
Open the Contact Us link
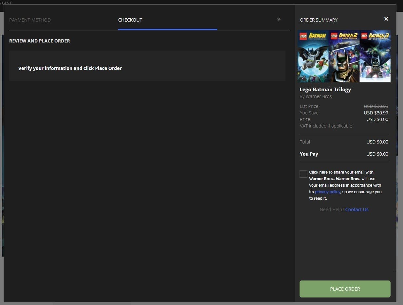click(x=357, y=210)
